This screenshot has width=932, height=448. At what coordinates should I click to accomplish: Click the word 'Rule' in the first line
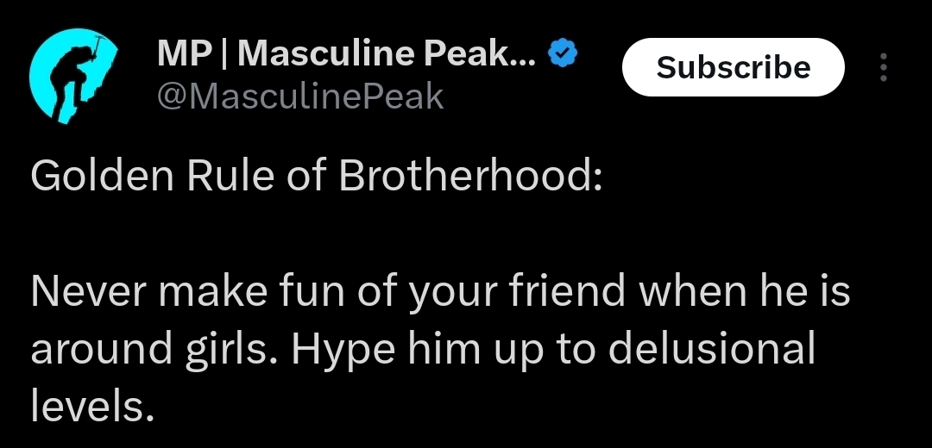click(230, 177)
